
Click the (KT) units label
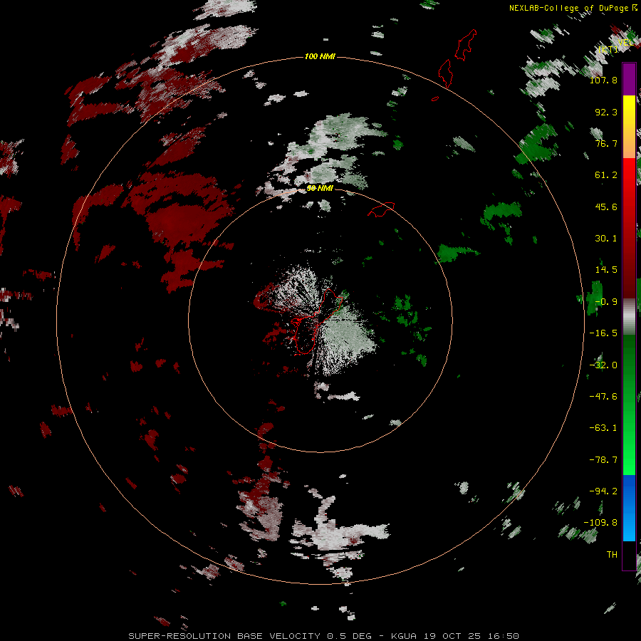tap(608, 49)
